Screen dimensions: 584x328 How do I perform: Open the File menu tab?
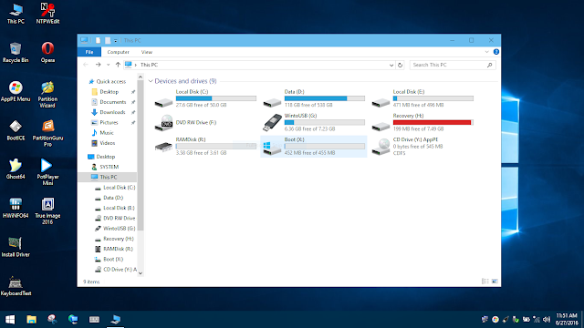(x=89, y=52)
